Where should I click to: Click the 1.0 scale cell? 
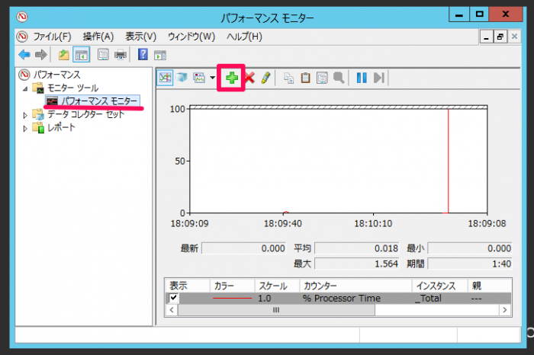(264, 298)
